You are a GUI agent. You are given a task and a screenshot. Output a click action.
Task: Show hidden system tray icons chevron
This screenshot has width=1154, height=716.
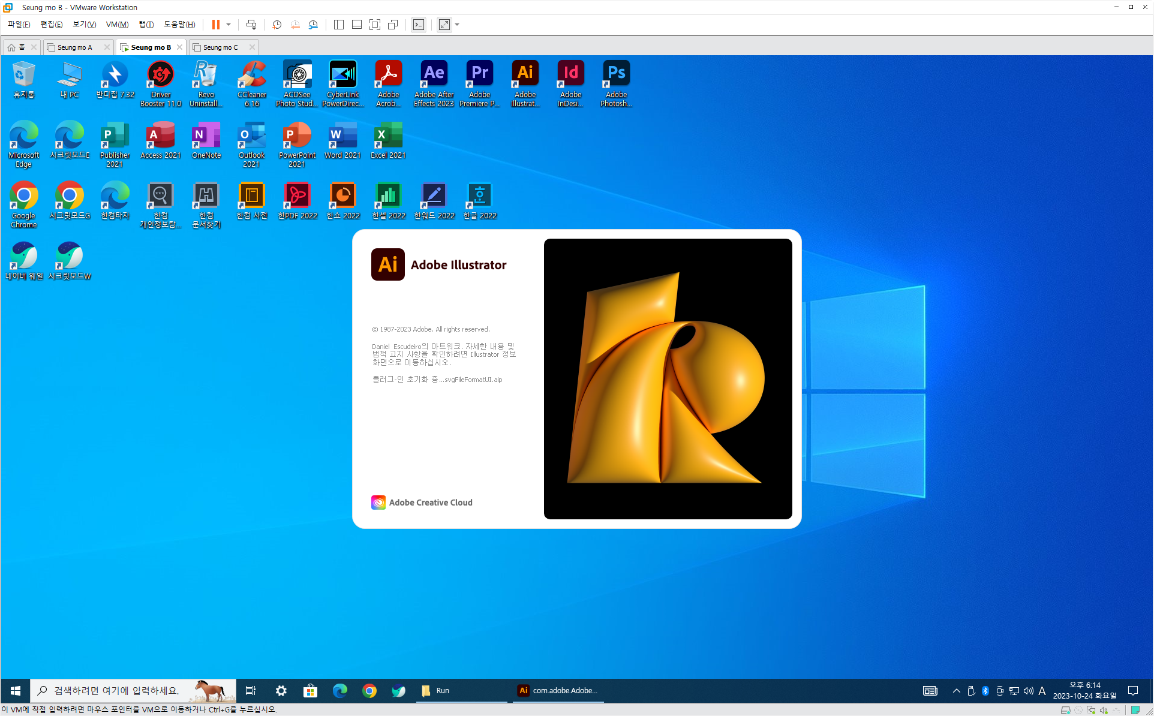[x=956, y=691]
